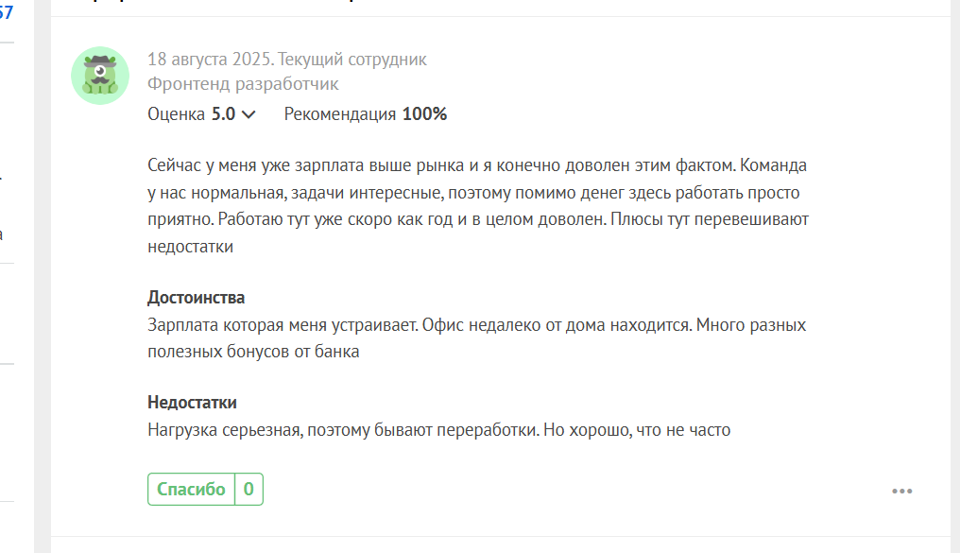The image size is (960, 553).
Task: Click the phrase полезных бонусов от банка
Action: [x=253, y=352]
